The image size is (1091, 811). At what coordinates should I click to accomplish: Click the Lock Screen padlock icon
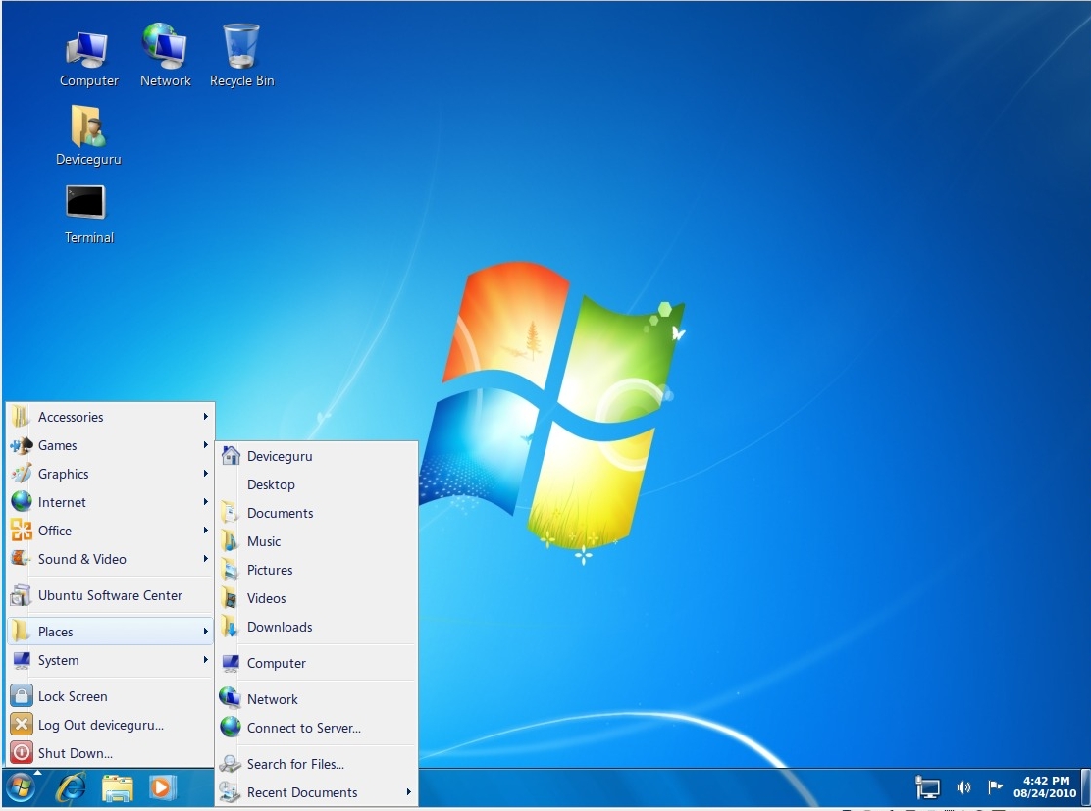coord(22,695)
